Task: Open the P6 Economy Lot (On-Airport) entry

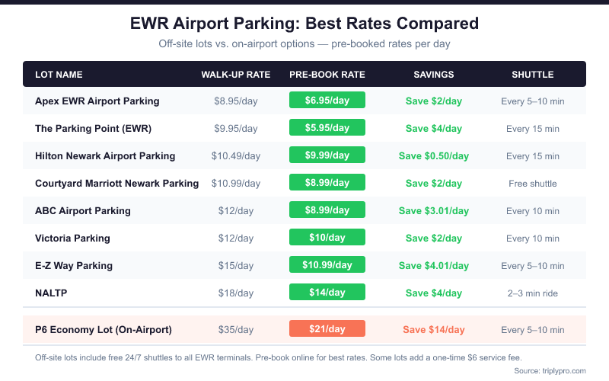Action: point(103,329)
